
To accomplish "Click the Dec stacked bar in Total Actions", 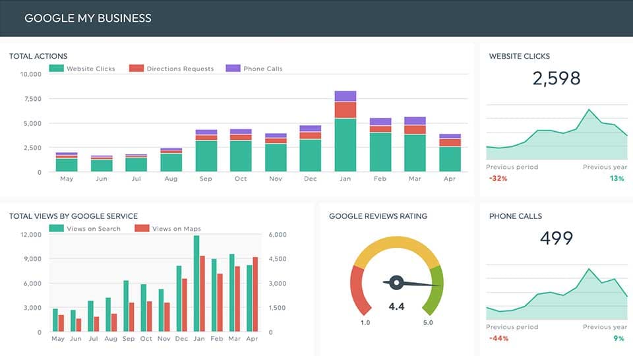I will point(311,148).
